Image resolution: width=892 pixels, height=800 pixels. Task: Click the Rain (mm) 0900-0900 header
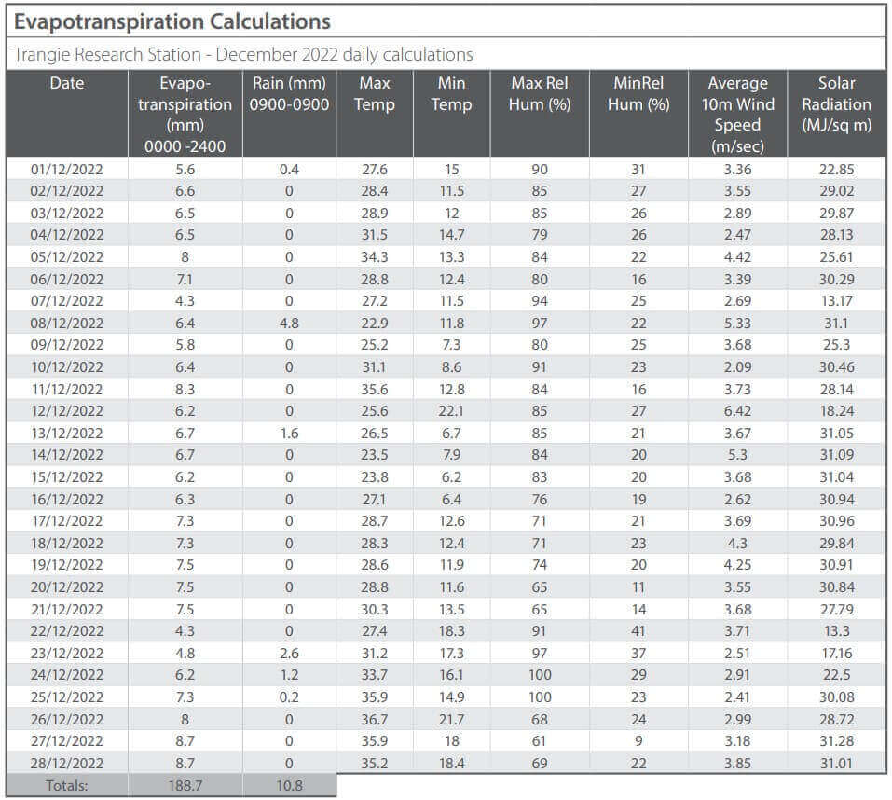click(x=289, y=93)
